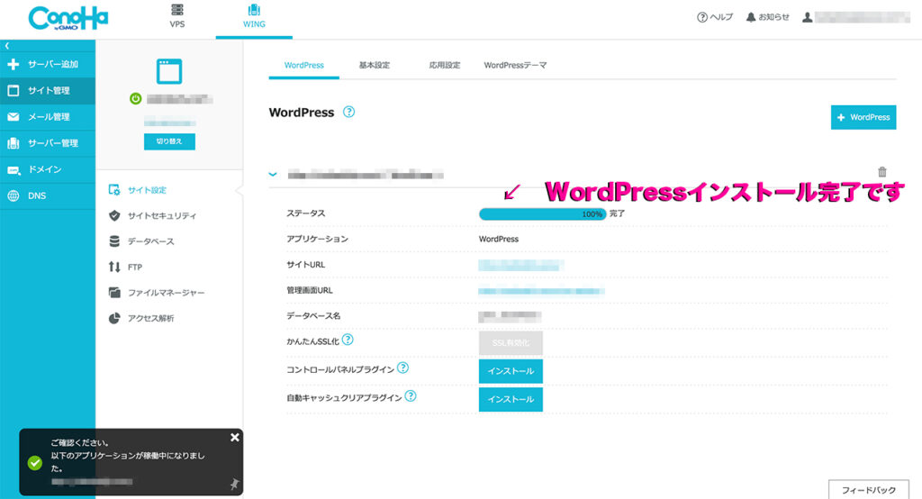
Task: Click the database stack icon
Action: 114,241
